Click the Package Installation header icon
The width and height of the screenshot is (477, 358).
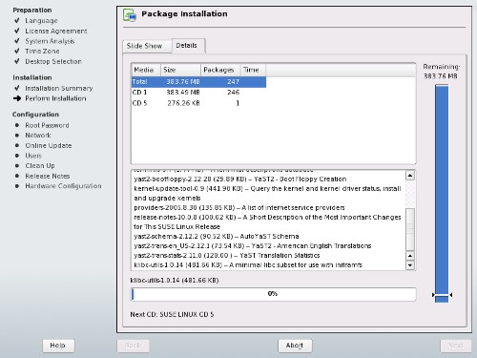pos(130,15)
